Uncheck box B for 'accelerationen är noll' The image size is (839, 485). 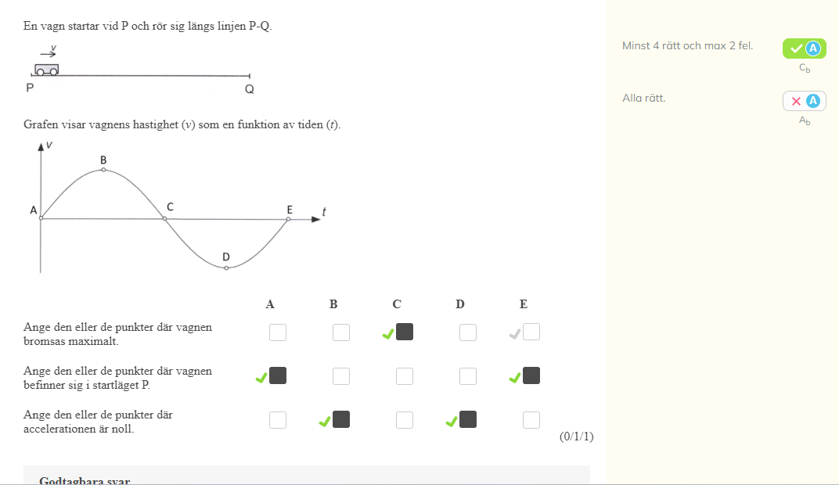point(341,420)
